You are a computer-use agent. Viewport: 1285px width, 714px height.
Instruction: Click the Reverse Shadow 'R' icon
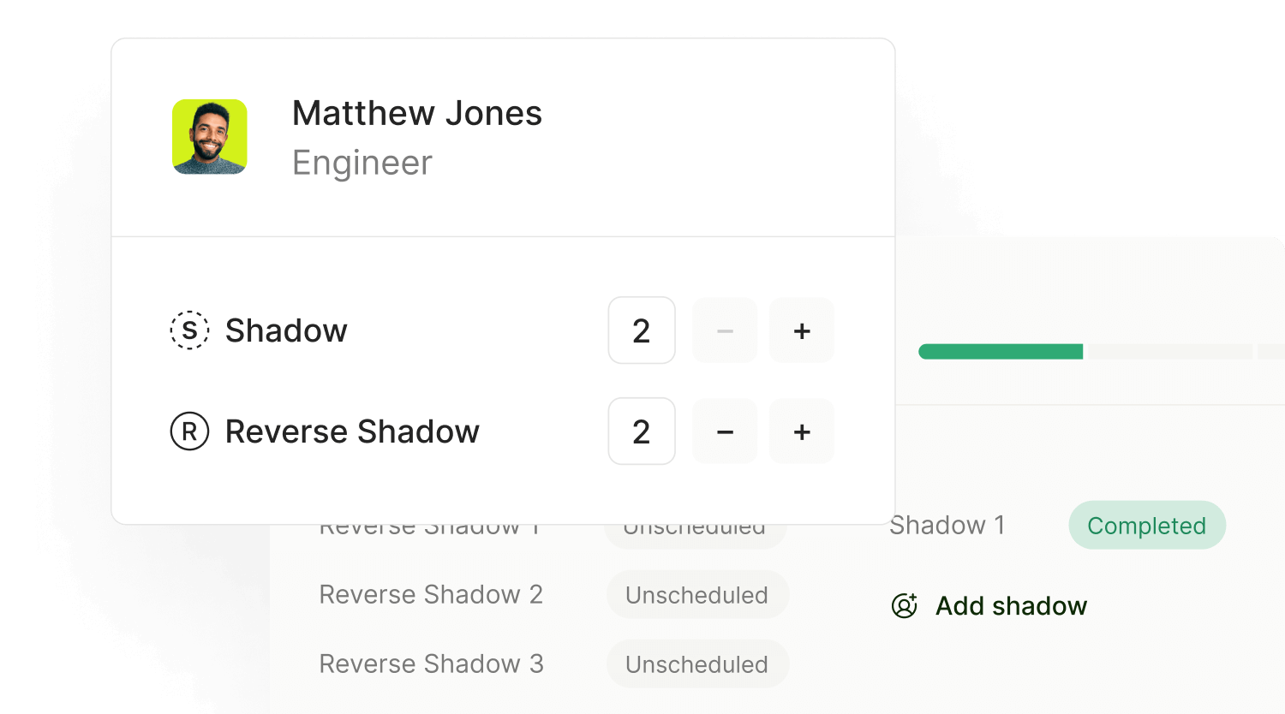(x=189, y=431)
